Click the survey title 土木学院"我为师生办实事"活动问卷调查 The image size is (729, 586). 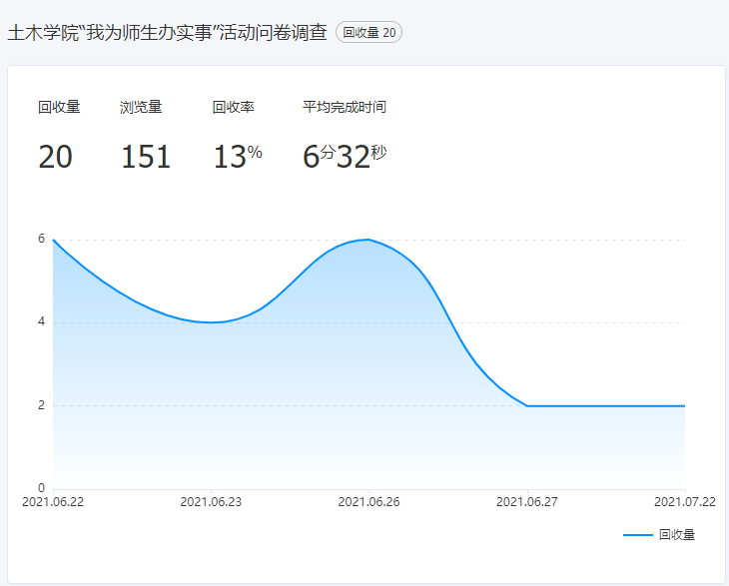tap(167, 33)
